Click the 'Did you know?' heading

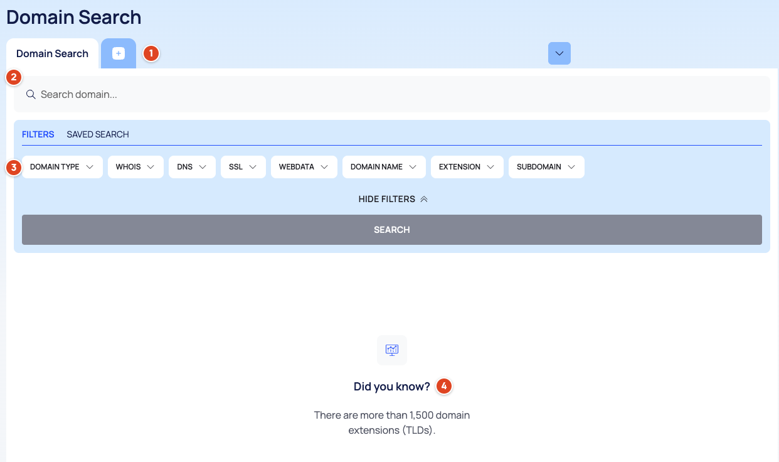point(392,387)
